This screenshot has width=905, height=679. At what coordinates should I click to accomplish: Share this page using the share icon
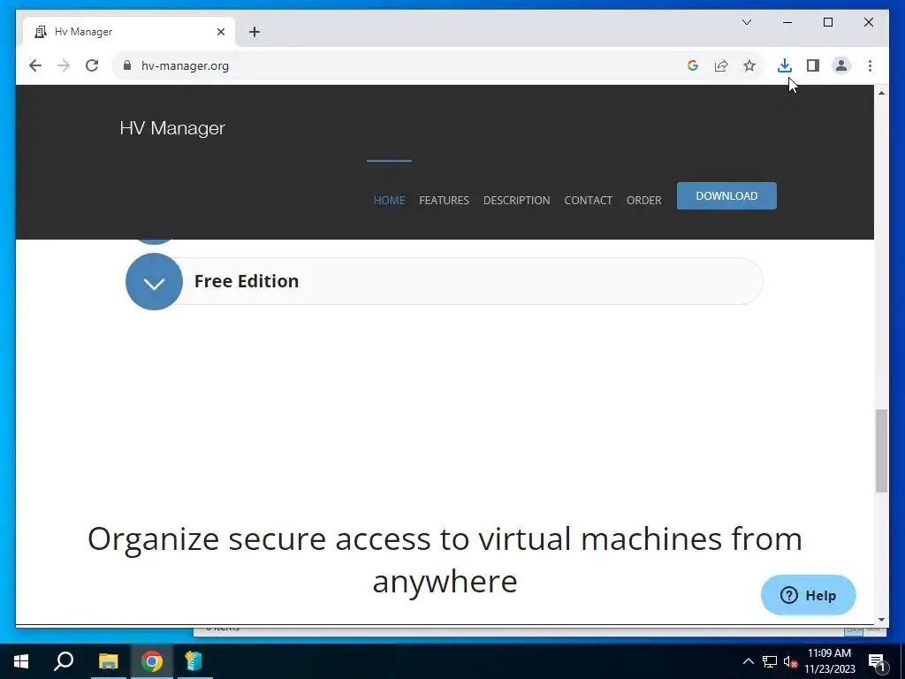(721, 65)
